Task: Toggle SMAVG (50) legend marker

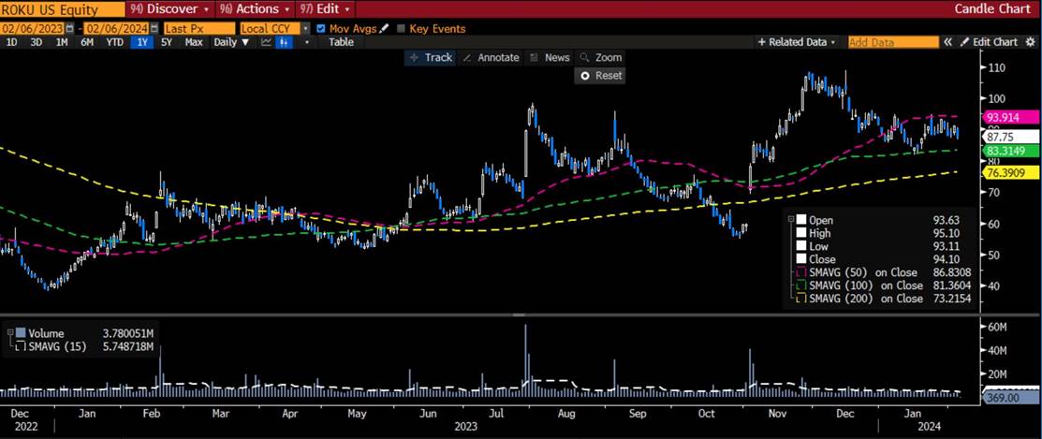Action: click(801, 272)
